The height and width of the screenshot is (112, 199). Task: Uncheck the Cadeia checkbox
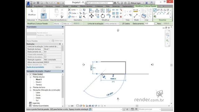[x=123, y=24]
